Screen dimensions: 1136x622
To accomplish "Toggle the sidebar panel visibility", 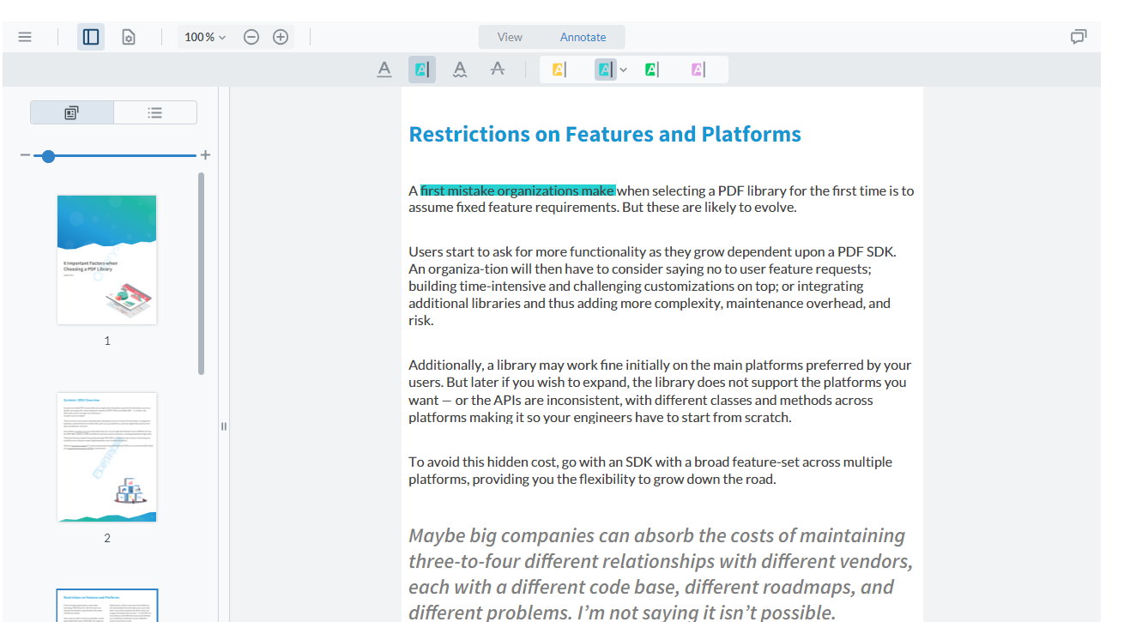I will click(90, 36).
